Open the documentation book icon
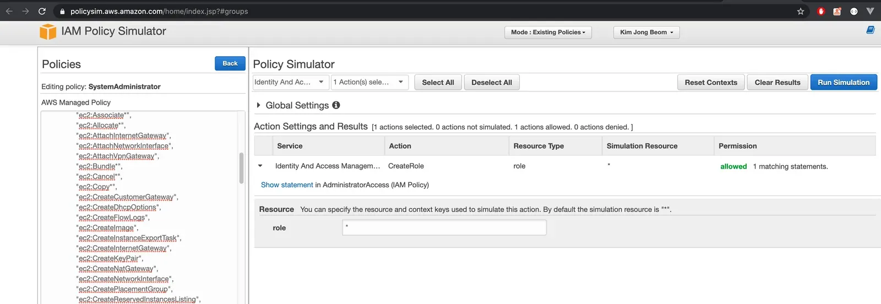This screenshot has width=881, height=304. pyautogui.click(x=870, y=30)
